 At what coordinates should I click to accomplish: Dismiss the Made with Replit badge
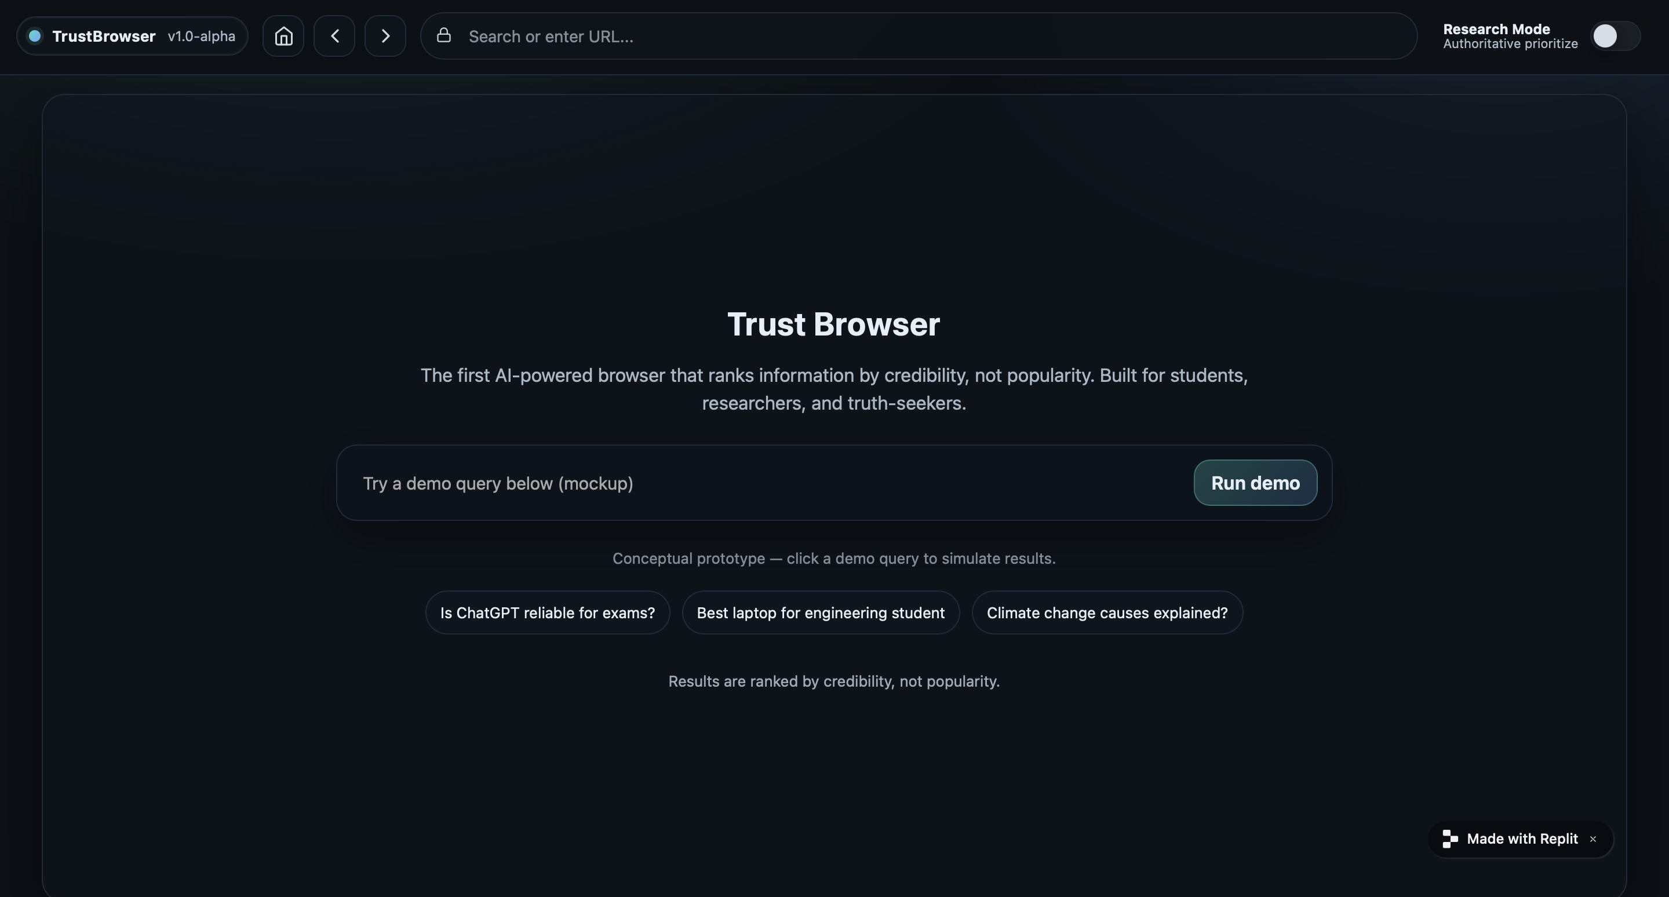(x=1593, y=840)
